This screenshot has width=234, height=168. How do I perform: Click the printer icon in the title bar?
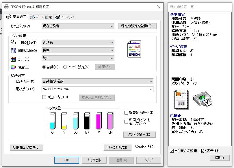click(7, 7)
